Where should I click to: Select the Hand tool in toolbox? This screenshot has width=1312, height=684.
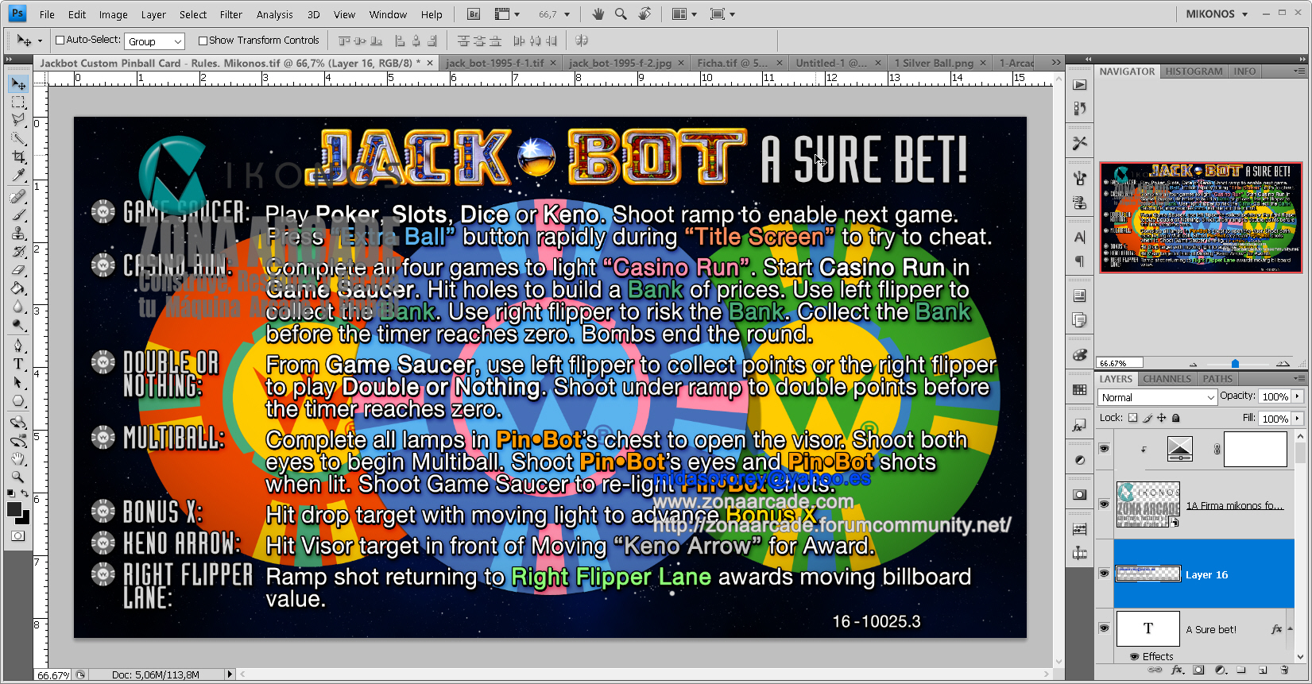[18, 459]
